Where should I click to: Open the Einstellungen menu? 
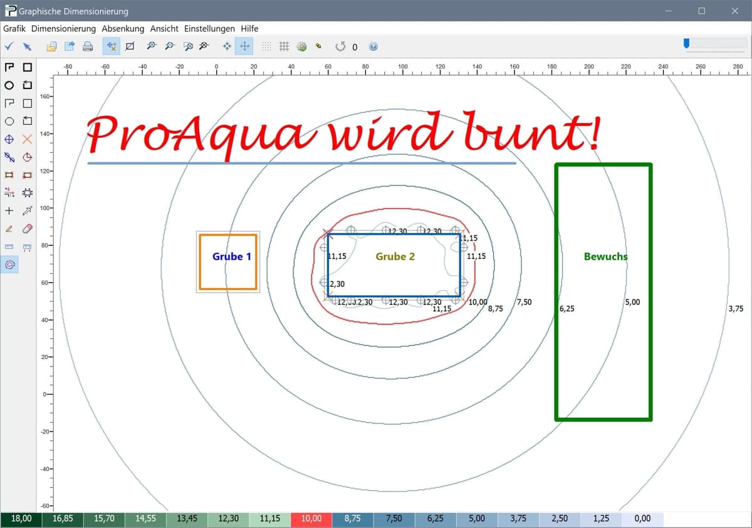point(209,29)
